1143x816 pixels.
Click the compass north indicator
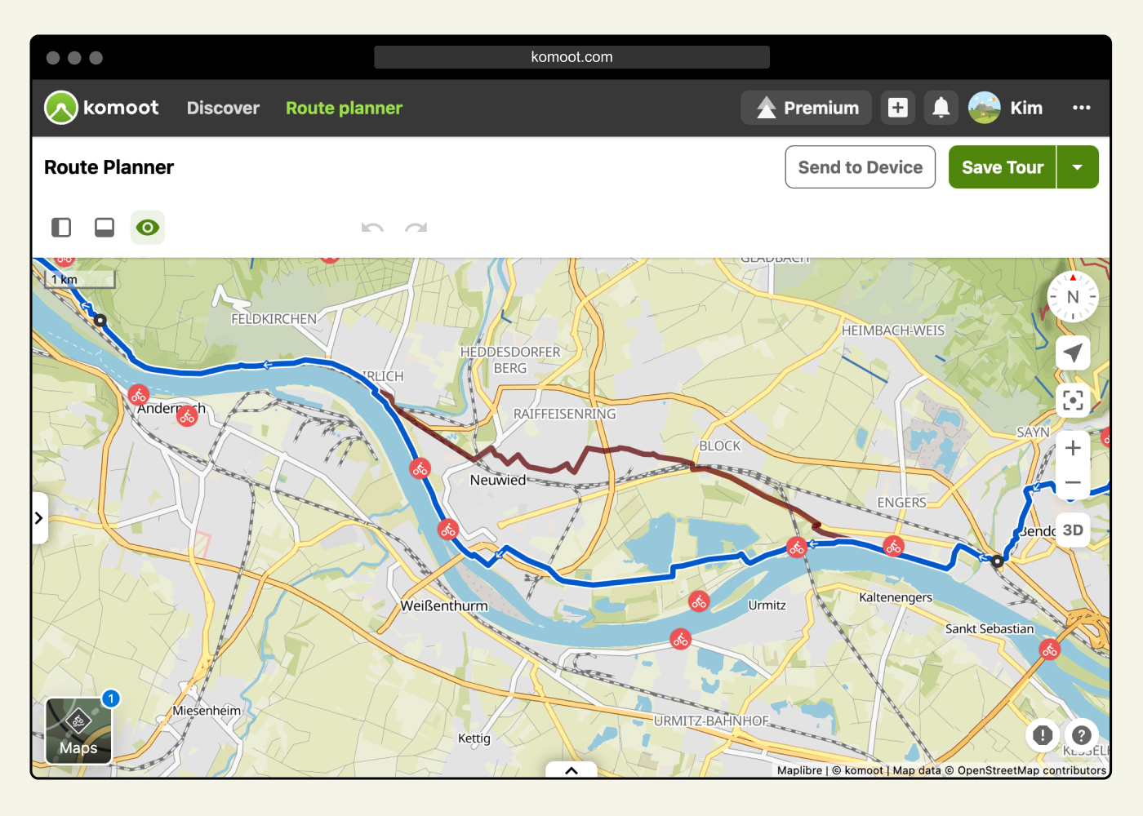click(x=1073, y=297)
